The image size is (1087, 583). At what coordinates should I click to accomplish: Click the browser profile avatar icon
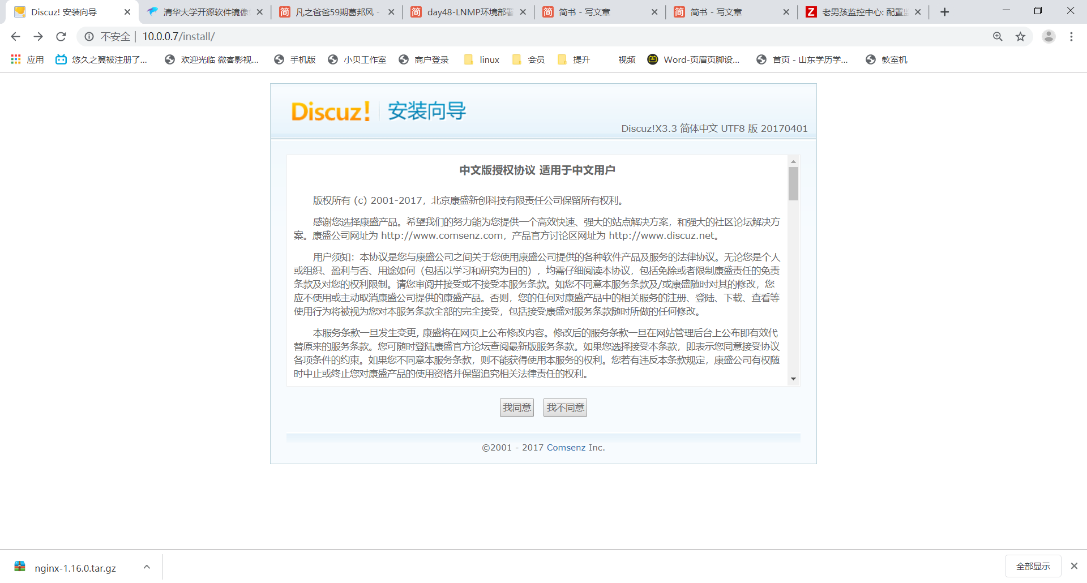pos(1049,36)
